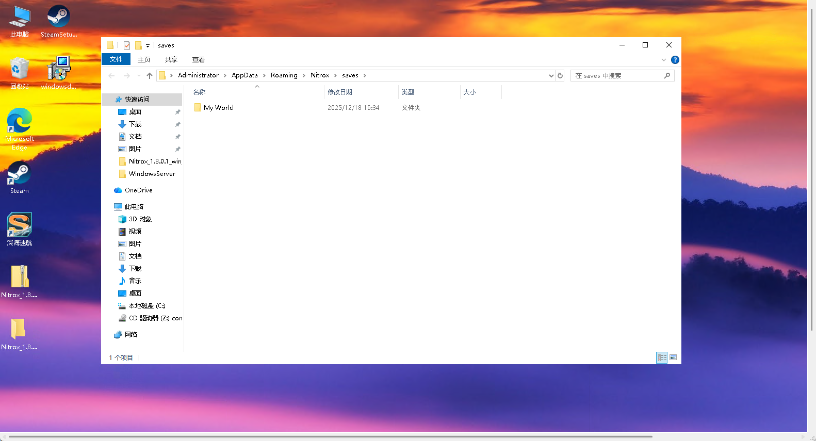Expand the ribbon with the chevron
Image resolution: width=816 pixels, height=441 pixels.
(x=664, y=60)
